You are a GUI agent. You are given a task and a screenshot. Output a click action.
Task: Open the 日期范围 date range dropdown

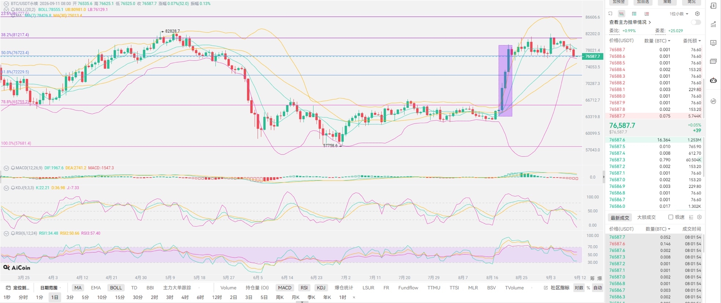(x=51, y=288)
